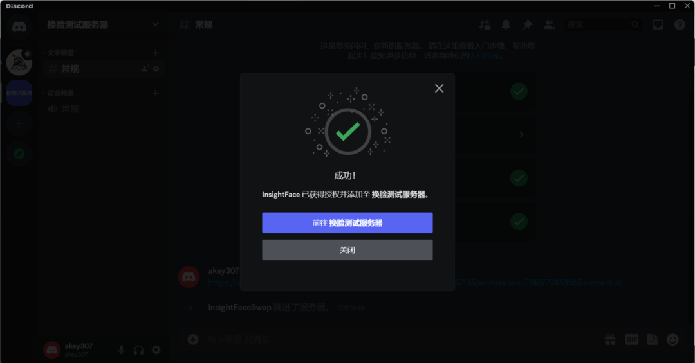Open Discord home direct messages icon
The height and width of the screenshot is (363, 695).
pos(19,28)
